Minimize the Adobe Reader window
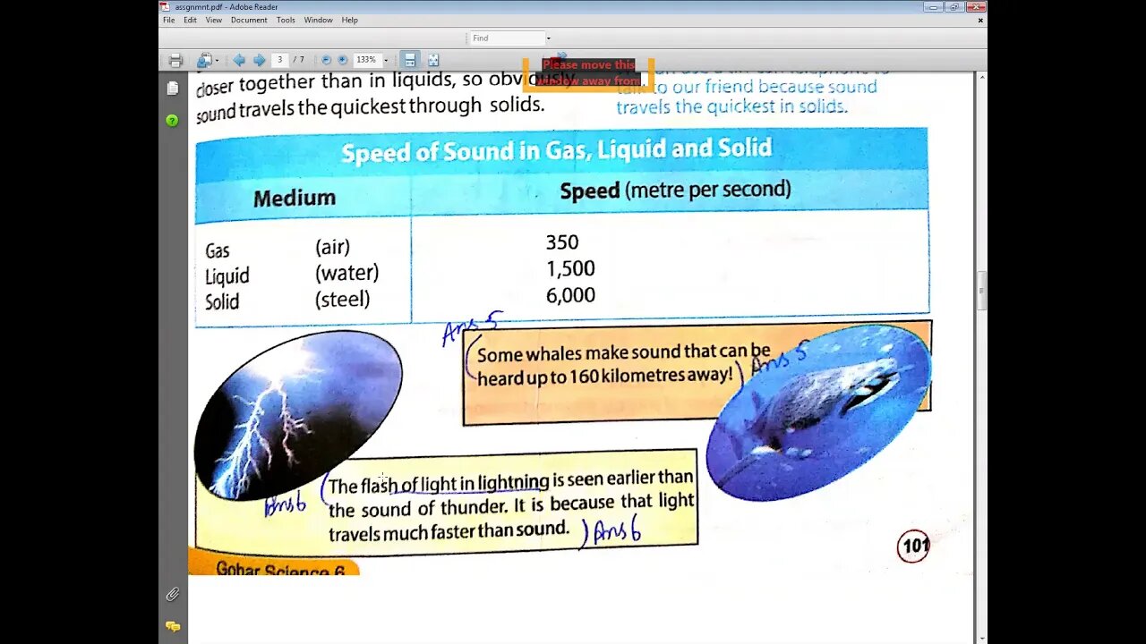Screen dimensions: 1146x644 934,6
